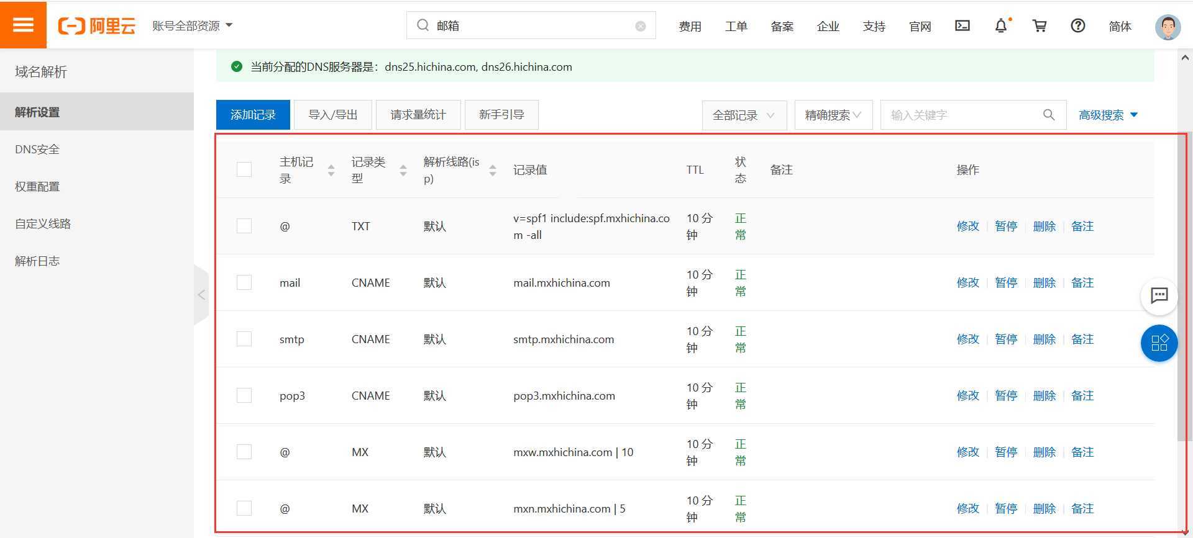Image resolution: width=1193 pixels, height=538 pixels.
Task: Expand the 账号全部资源 dropdown
Action: pos(192,25)
